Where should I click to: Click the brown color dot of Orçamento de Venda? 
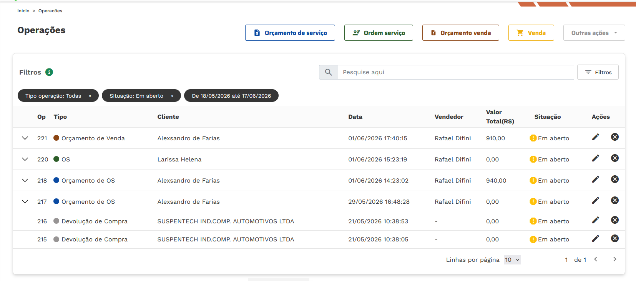pos(56,138)
